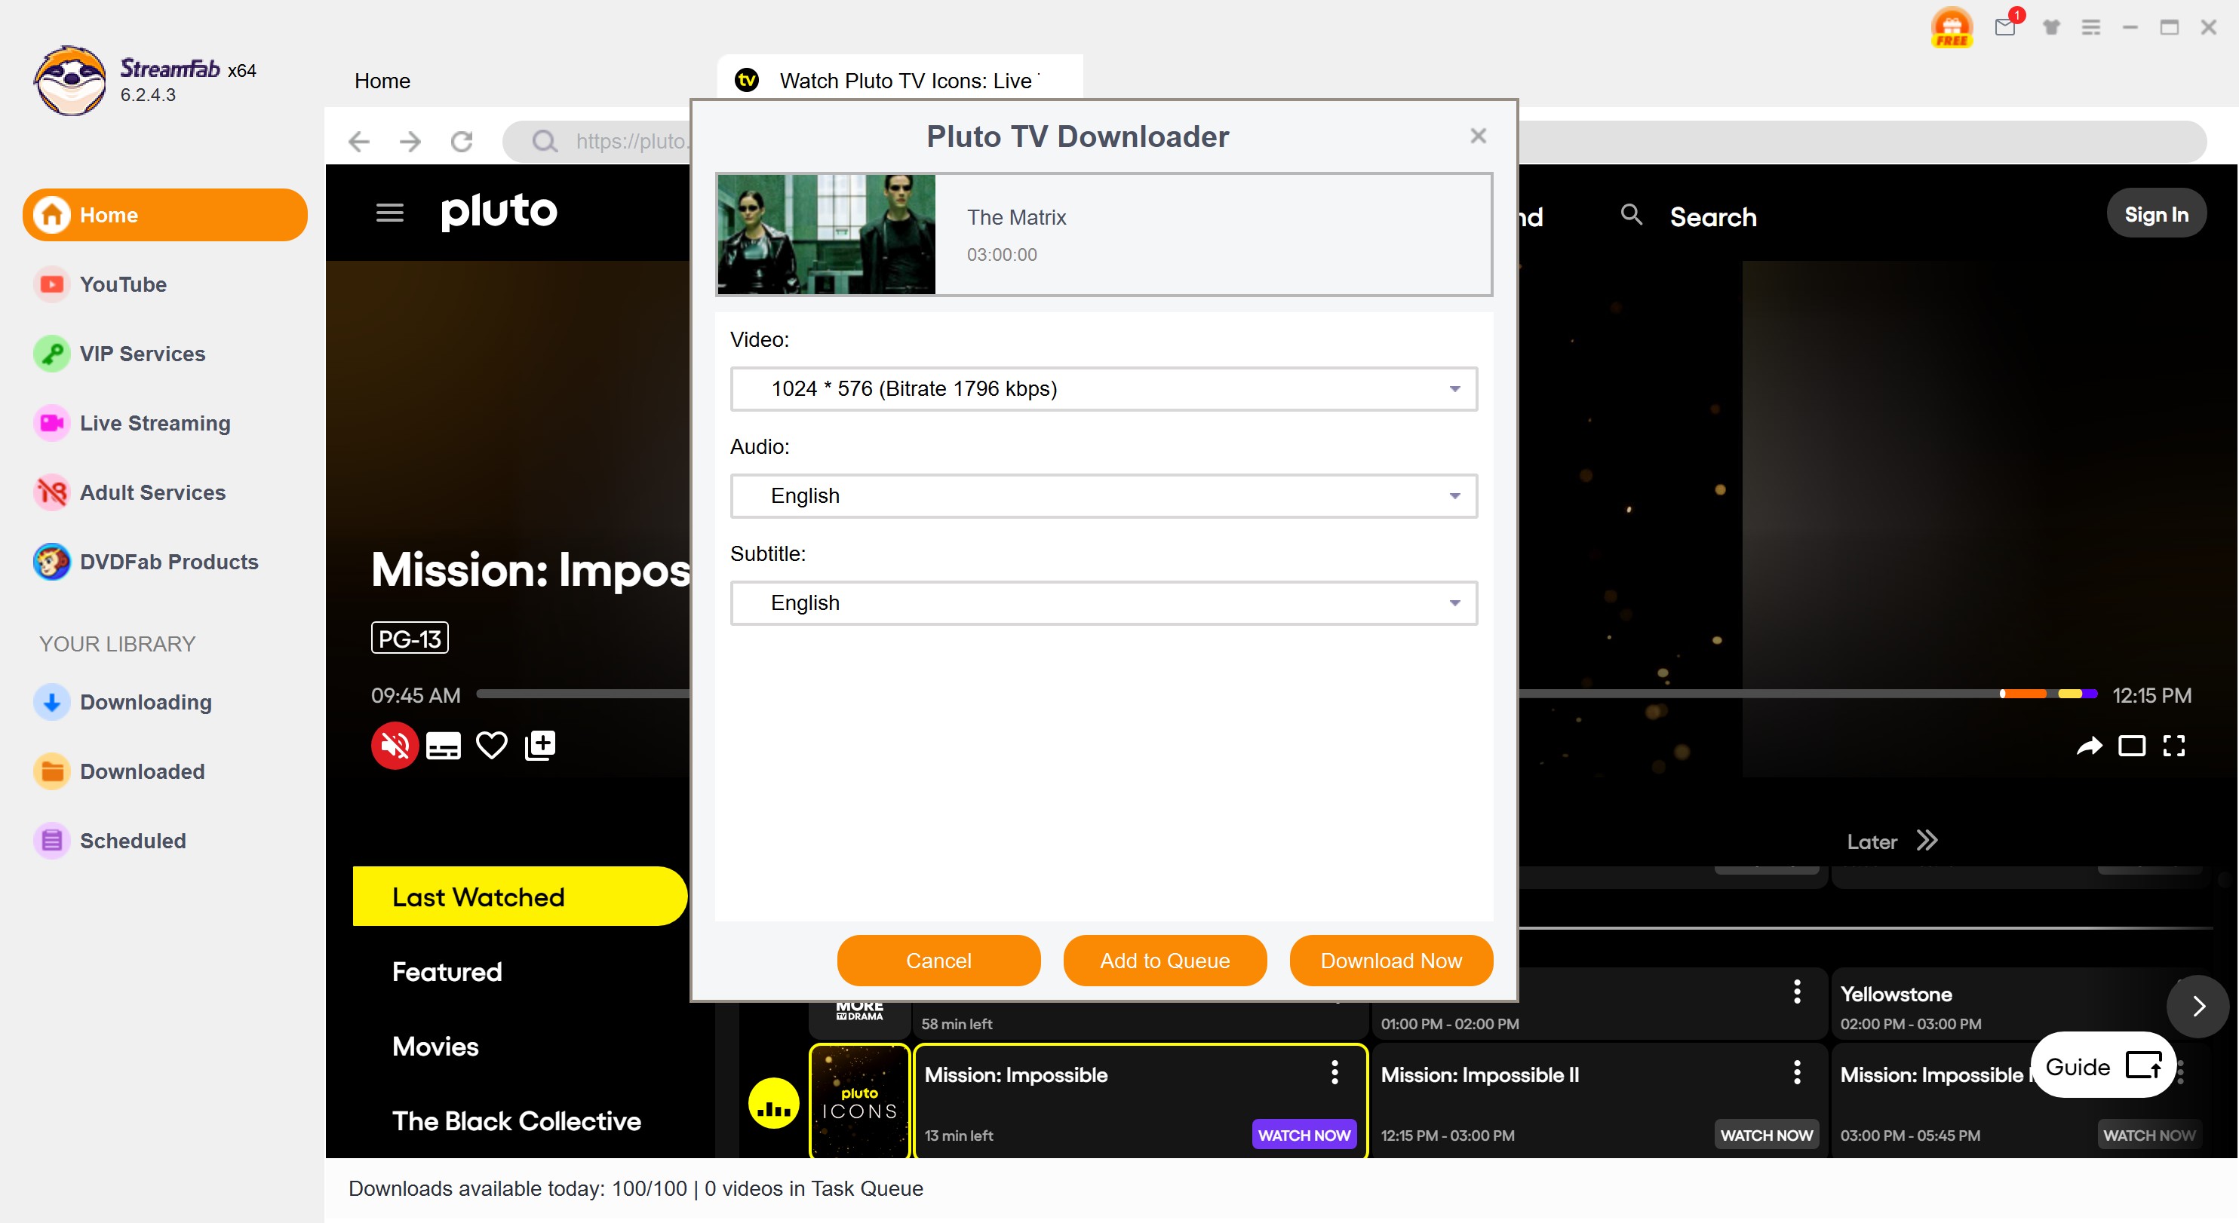Screen dimensions: 2239x1223
Task: Open StreamFab main menu icon
Action: (x=2091, y=27)
